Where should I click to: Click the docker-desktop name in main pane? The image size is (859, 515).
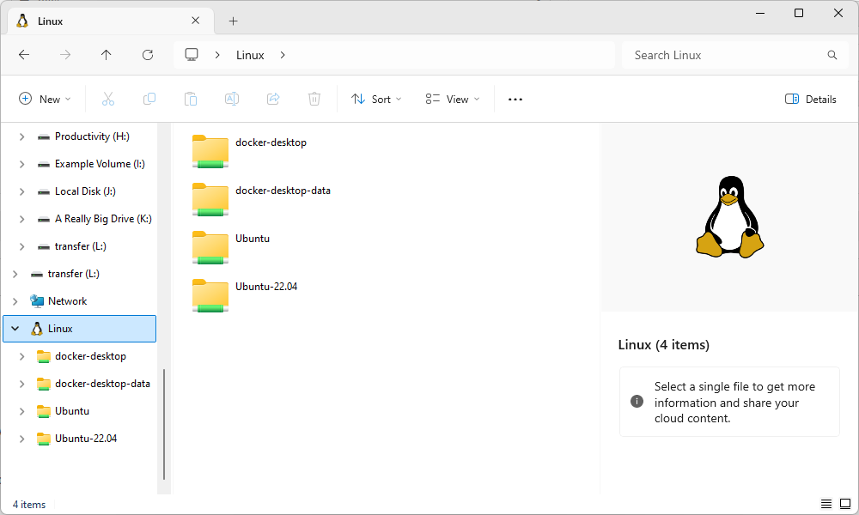pos(271,142)
